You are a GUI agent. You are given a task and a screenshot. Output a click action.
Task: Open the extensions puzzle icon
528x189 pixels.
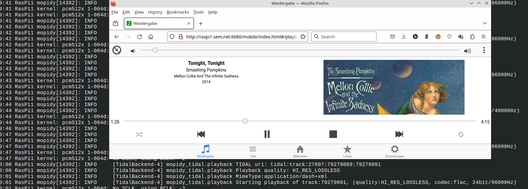tap(472, 37)
